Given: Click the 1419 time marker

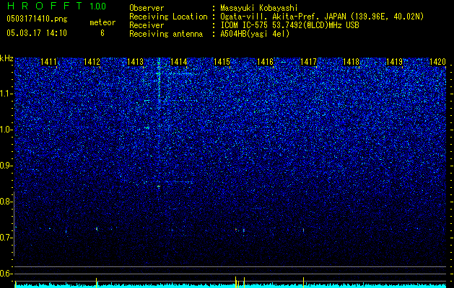Looking at the screenshot, I should 394,62.
